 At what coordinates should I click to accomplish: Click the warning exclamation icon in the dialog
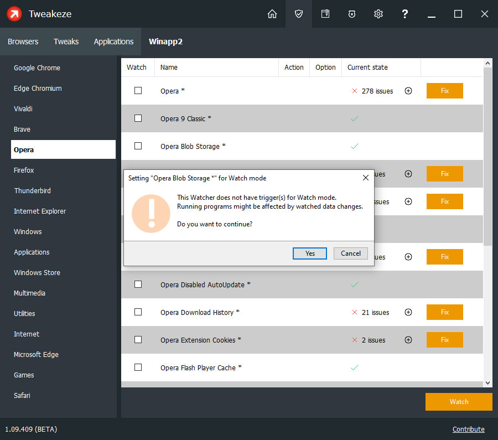pyautogui.click(x=151, y=213)
